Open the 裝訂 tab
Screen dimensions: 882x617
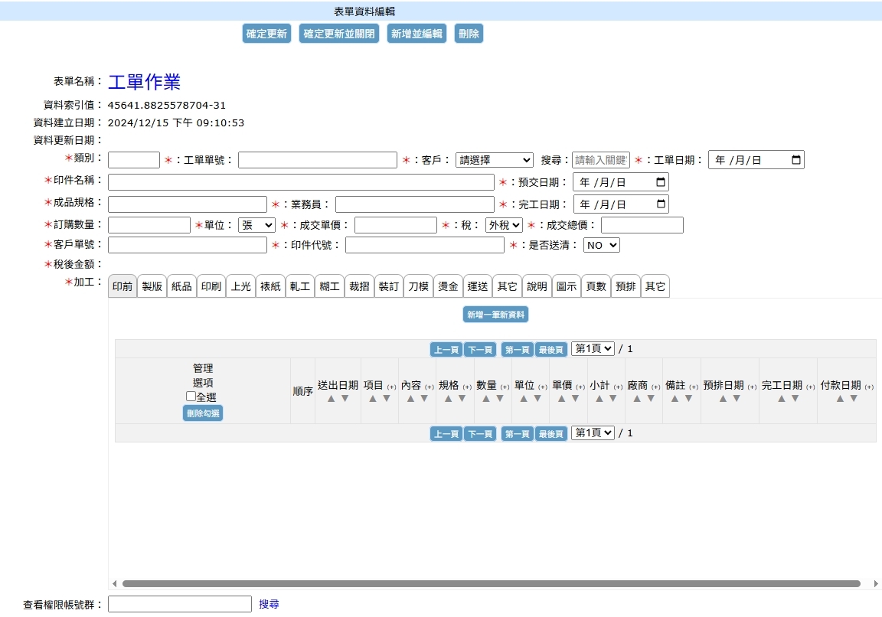(x=389, y=286)
